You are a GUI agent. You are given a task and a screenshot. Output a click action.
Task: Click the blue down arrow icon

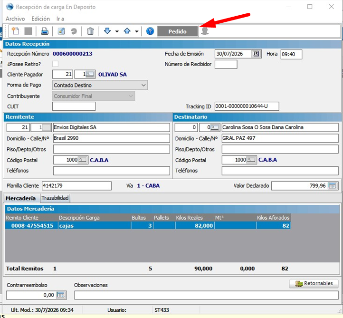[107, 31]
